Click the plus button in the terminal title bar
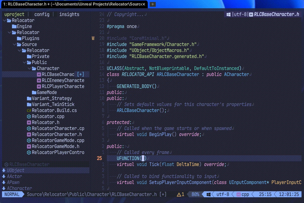Image resolution: width=304 pixels, height=203 pixels. point(152,4)
